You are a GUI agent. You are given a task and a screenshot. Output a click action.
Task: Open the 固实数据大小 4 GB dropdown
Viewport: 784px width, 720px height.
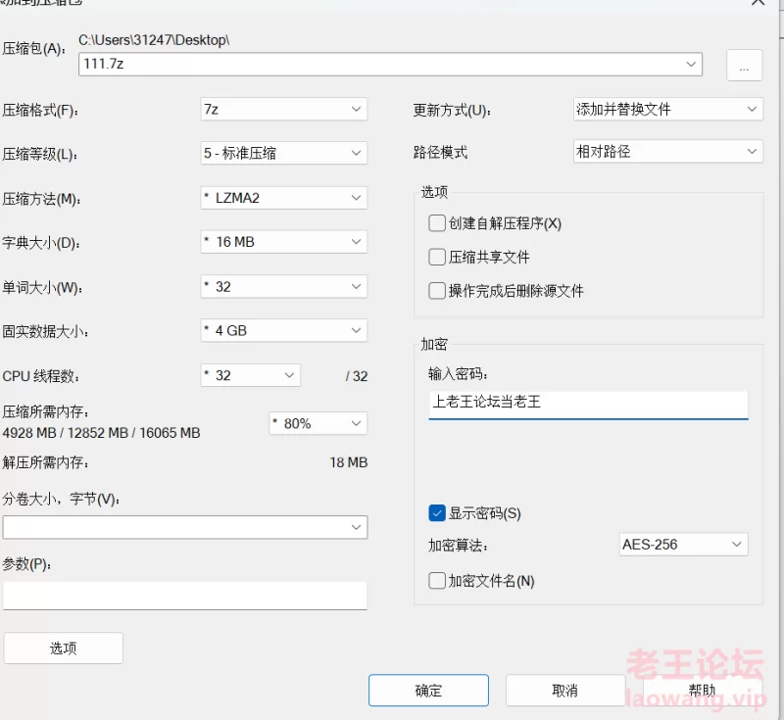[283, 330]
